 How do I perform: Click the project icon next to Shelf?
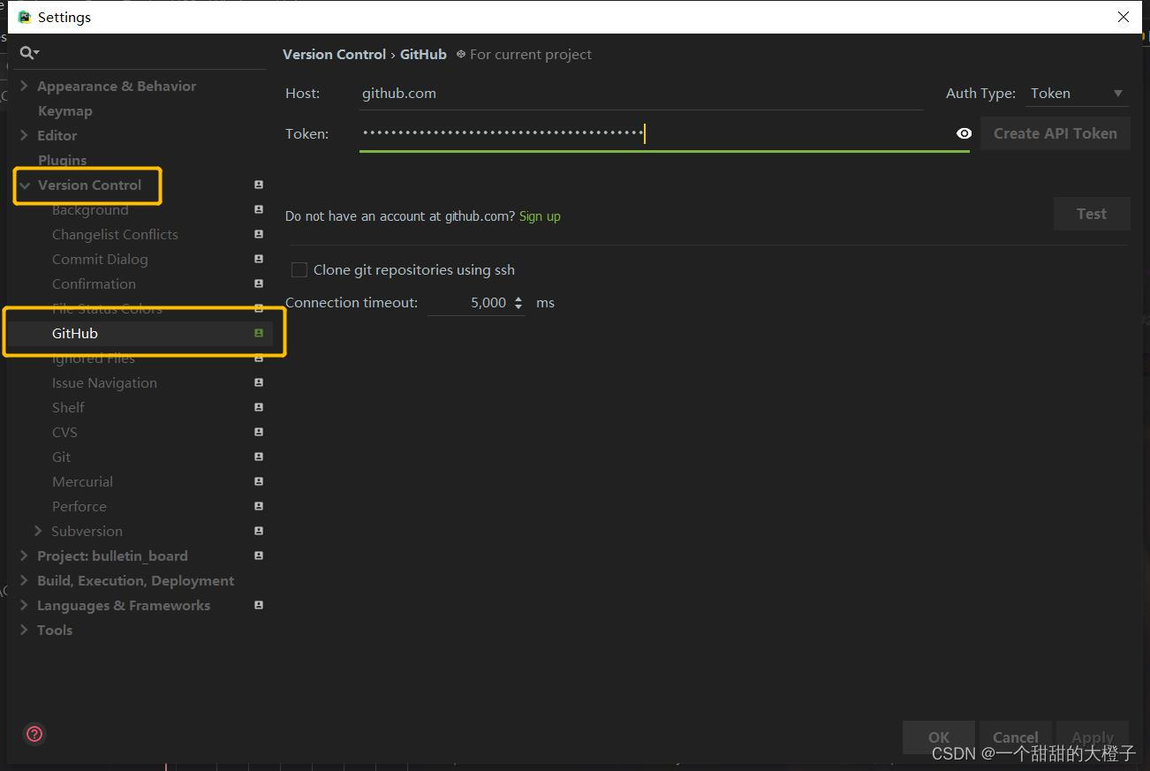pyautogui.click(x=259, y=407)
